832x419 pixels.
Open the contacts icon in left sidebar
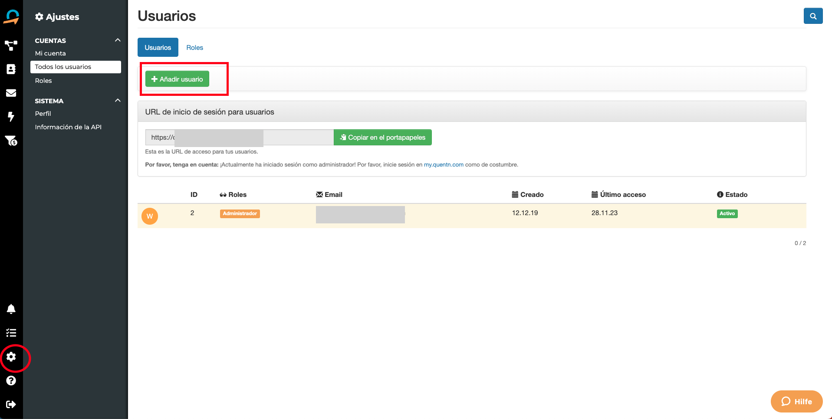point(11,69)
